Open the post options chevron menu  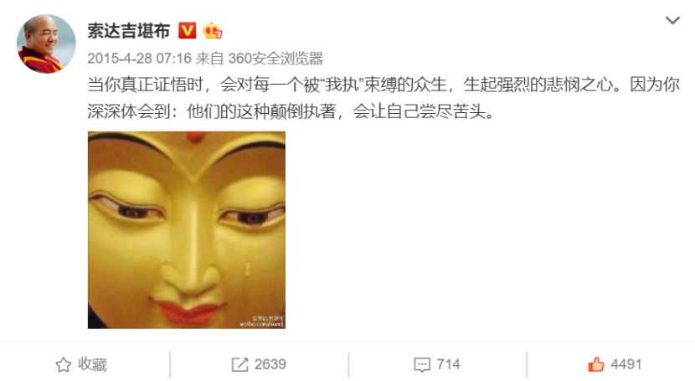(x=672, y=20)
